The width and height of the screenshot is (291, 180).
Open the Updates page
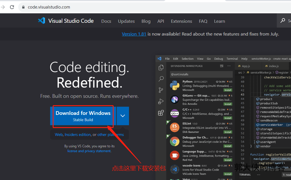126,21
